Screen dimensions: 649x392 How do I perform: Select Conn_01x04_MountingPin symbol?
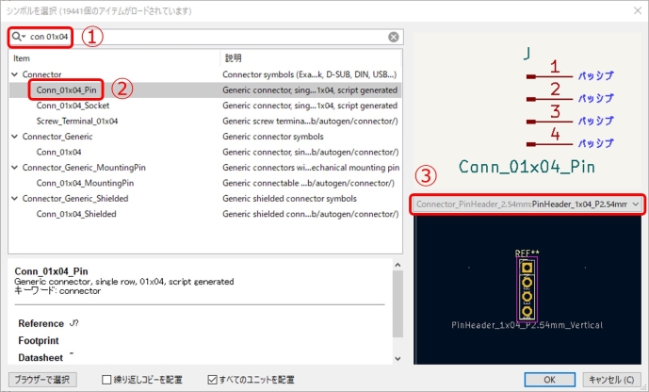pyautogui.click(x=84, y=183)
